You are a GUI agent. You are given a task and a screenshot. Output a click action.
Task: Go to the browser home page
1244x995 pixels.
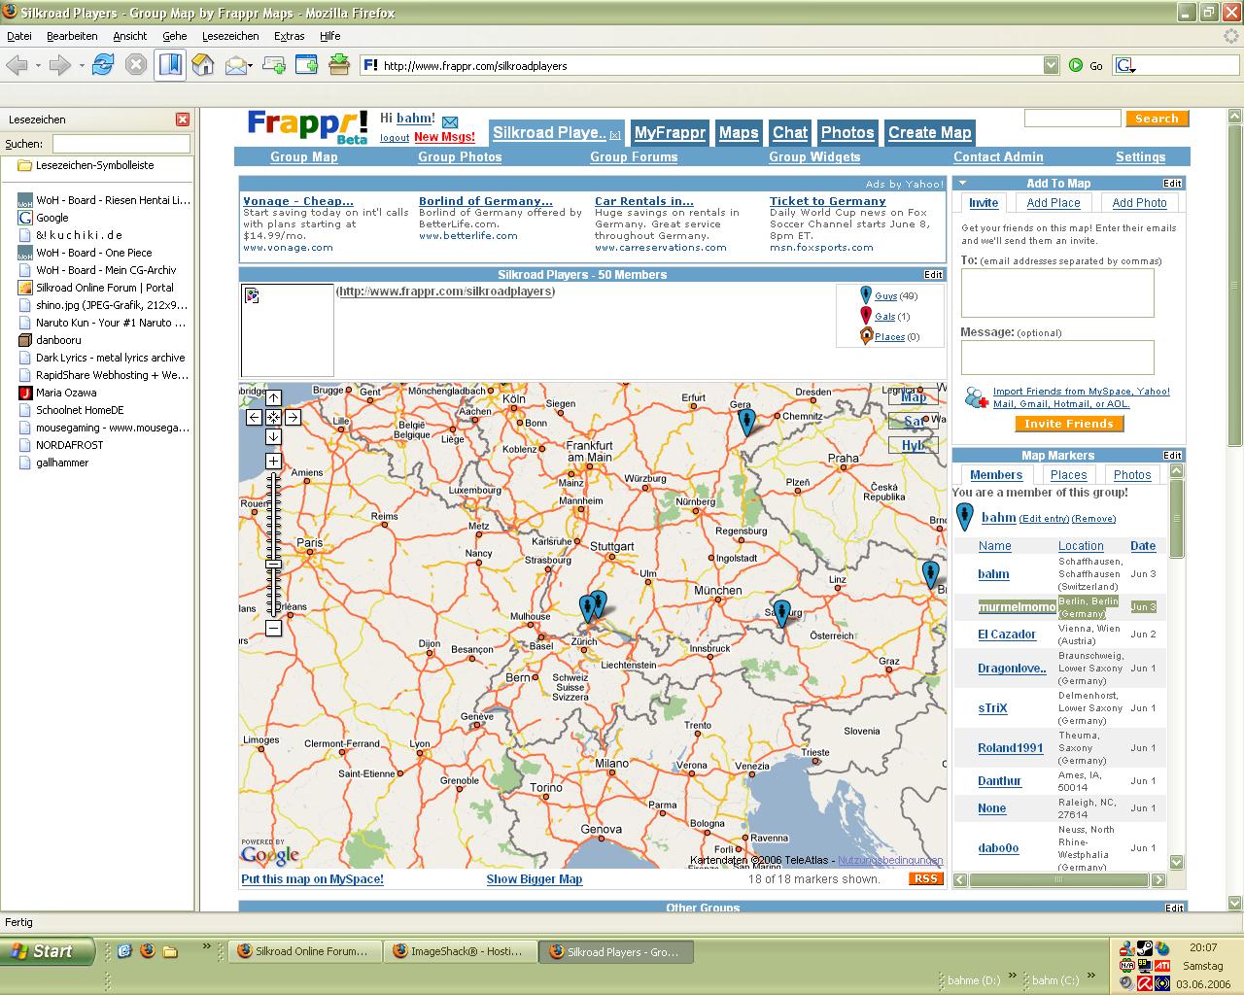pos(203,65)
